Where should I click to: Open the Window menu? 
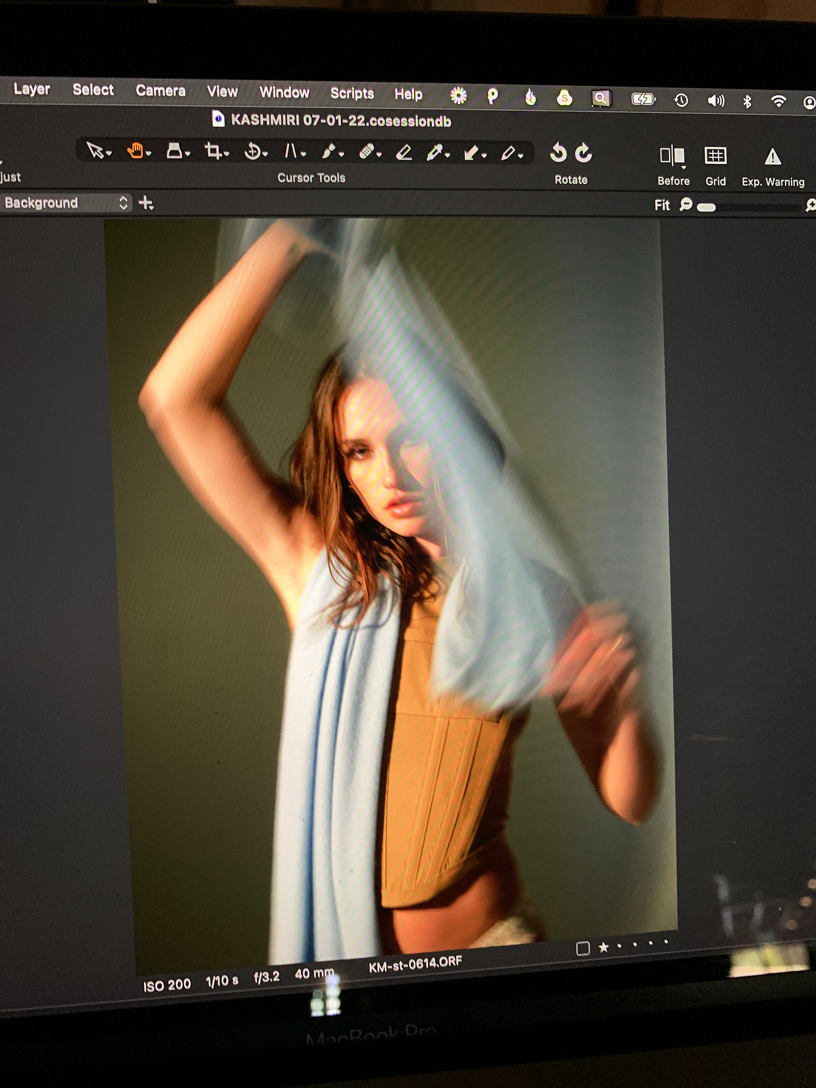coord(284,92)
